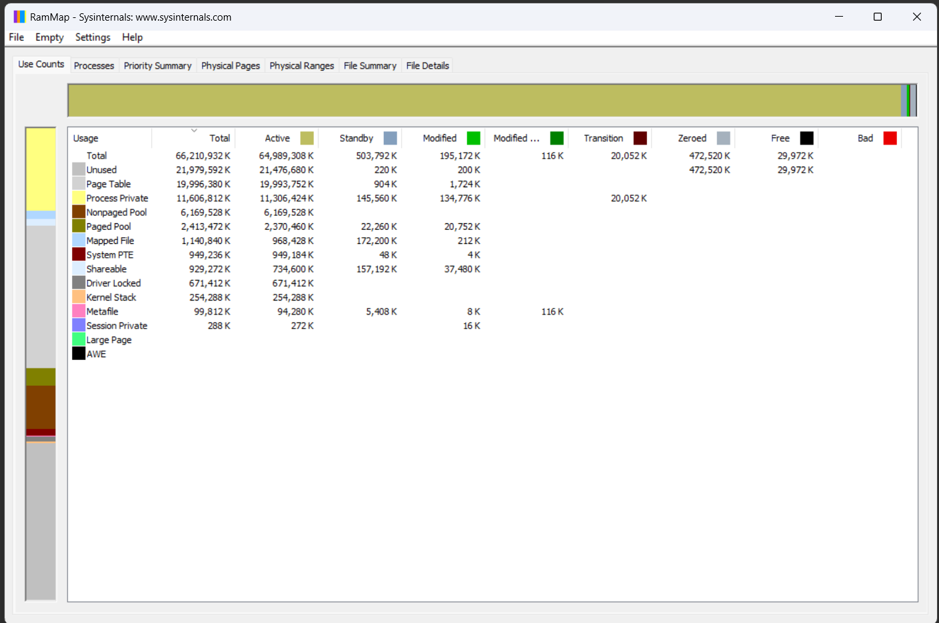Open the Physical Ranges tab
The height and width of the screenshot is (623, 939).
click(x=301, y=65)
